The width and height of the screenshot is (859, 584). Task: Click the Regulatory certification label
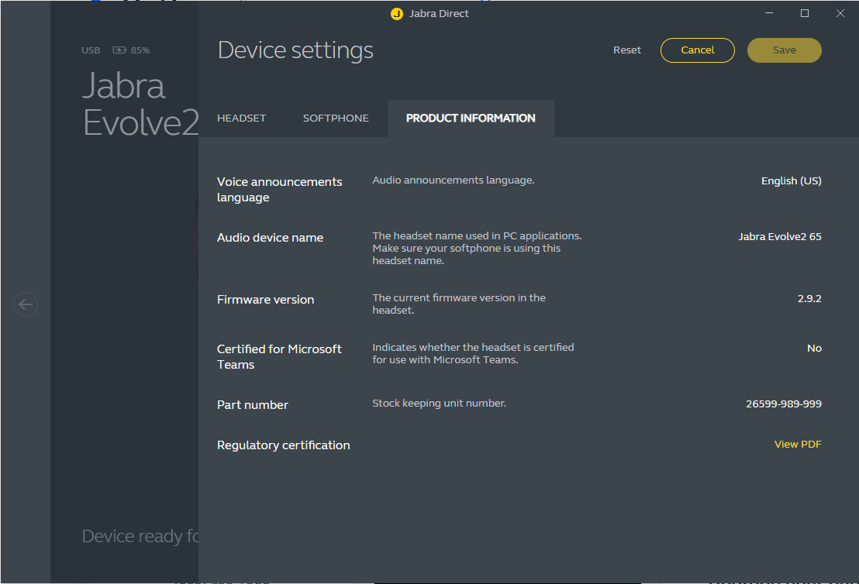(x=283, y=445)
